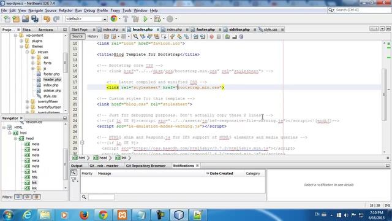Switch to the sidebar.php editor tab
This screenshot has height=221, width=392.
tap(239, 29)
